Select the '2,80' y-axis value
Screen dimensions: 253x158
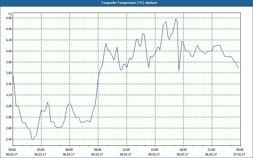pos(9,117)
